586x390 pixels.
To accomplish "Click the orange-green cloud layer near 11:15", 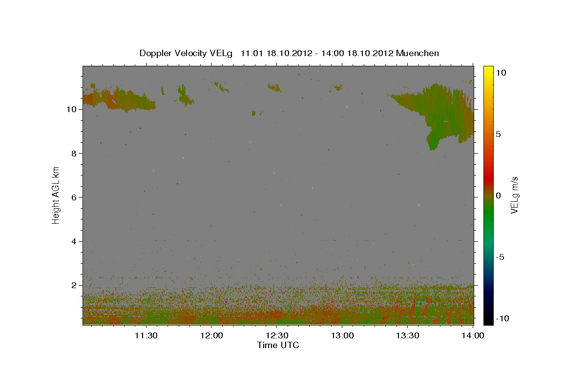I will [119, 99].
